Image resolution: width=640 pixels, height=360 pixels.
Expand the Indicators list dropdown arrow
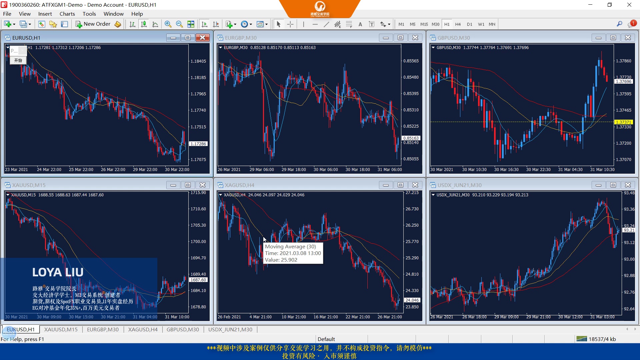point(235,24)
